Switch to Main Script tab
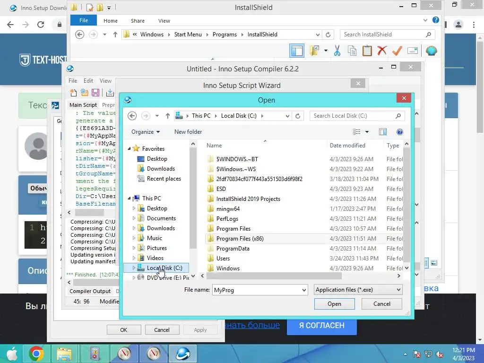 83,105
